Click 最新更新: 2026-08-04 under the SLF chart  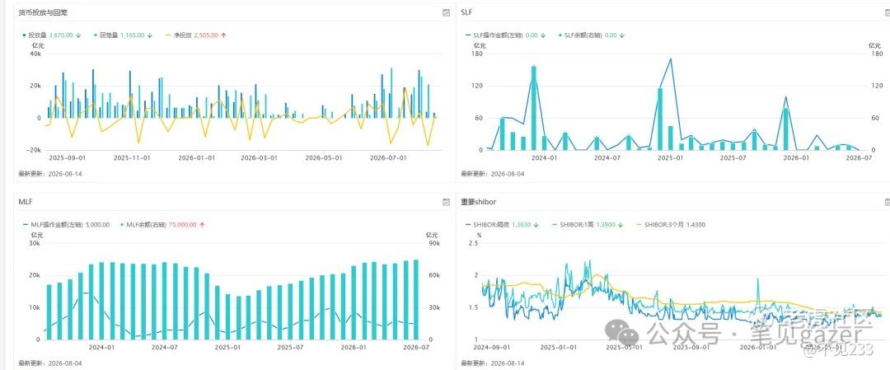coord(493,174)
